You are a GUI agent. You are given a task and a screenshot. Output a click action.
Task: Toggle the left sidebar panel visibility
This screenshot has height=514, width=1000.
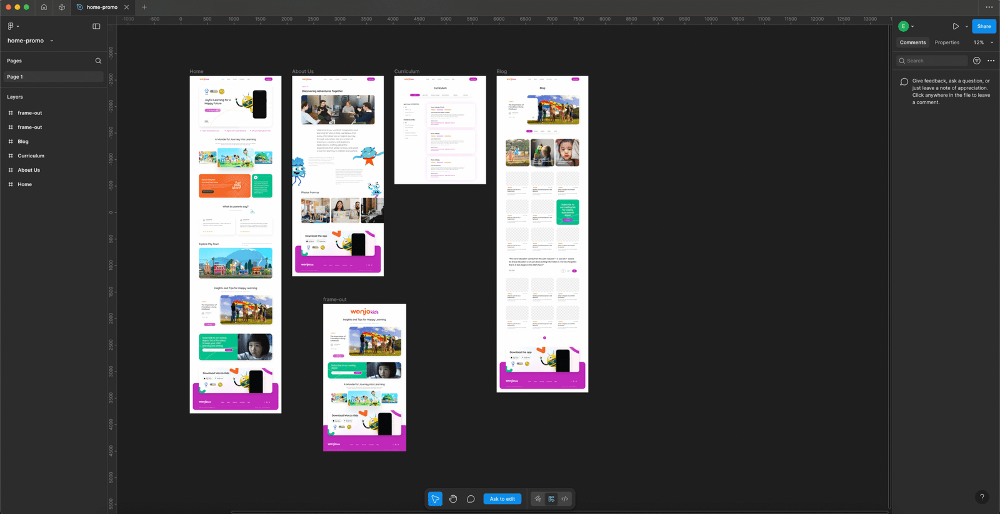pyautogui.click(x=96, y=26)
